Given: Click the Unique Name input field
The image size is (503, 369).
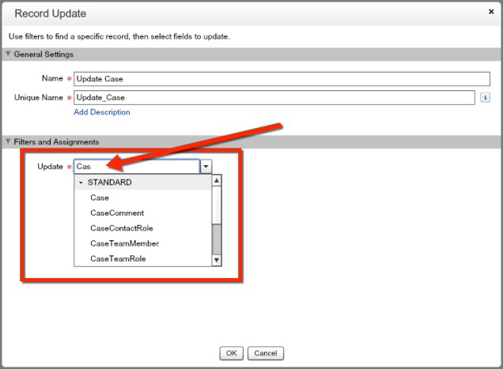Looking at the screenshot, I should click(x=274, y=97).
